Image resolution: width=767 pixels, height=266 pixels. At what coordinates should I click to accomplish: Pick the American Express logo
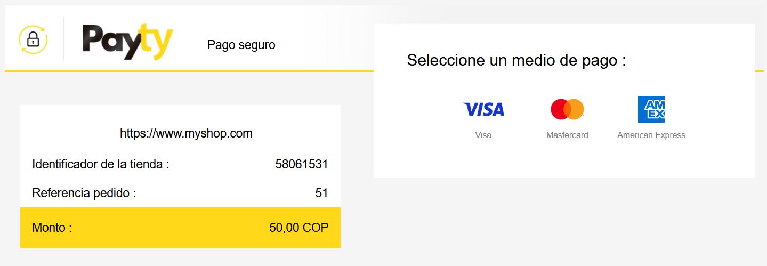(x=651, y=109)
